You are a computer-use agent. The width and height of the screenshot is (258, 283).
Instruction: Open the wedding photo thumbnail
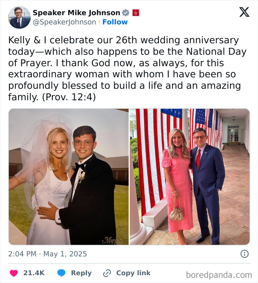click(69, 177)
